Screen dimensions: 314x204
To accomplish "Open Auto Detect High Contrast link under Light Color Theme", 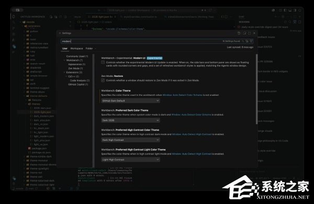I will (x=192, y=154).
